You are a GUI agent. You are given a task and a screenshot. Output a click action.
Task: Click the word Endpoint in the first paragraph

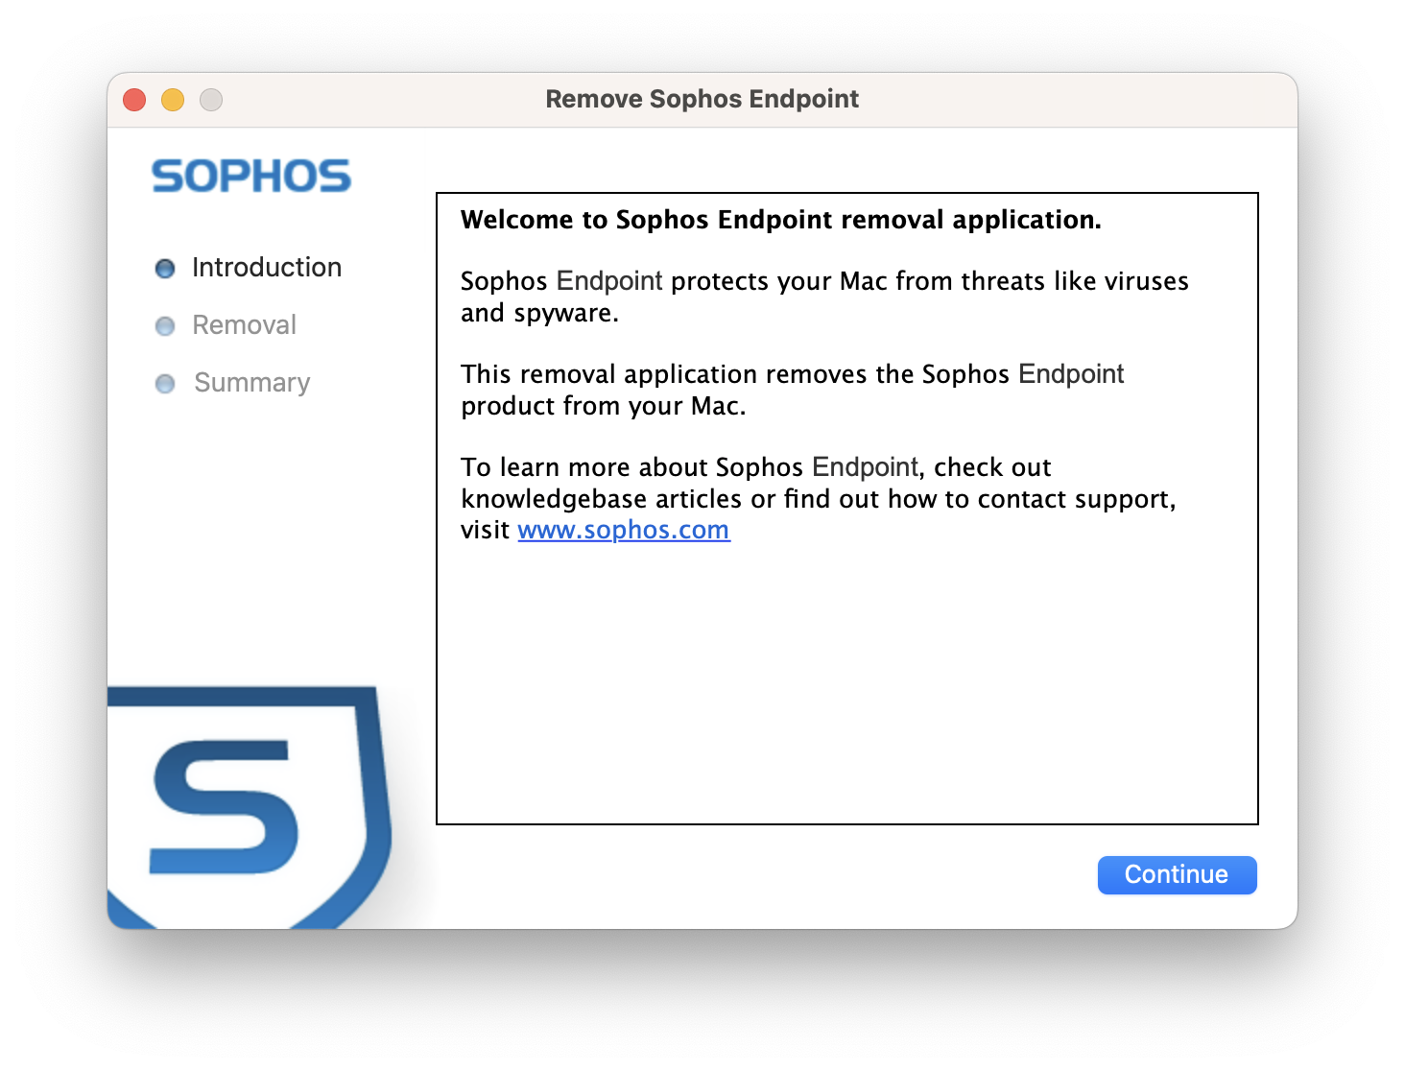point(609,280)
